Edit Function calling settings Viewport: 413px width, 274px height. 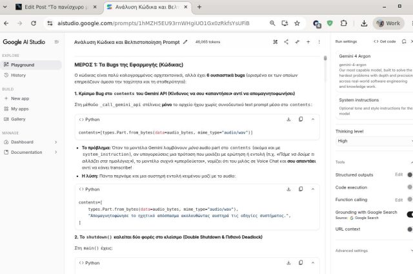coord(399,200)
